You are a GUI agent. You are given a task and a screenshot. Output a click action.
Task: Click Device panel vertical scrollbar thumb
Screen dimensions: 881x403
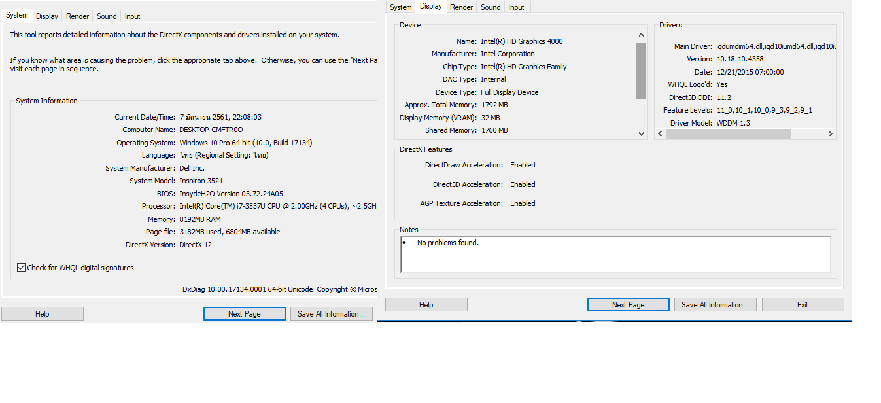(641, 71)
